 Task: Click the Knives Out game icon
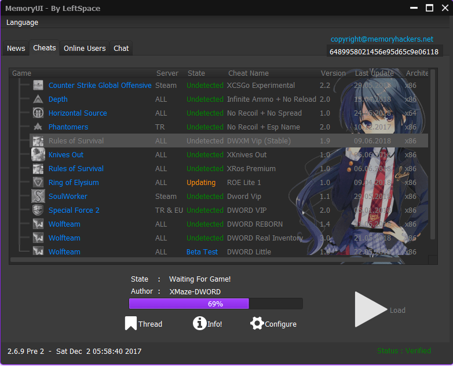pos(38,154)
